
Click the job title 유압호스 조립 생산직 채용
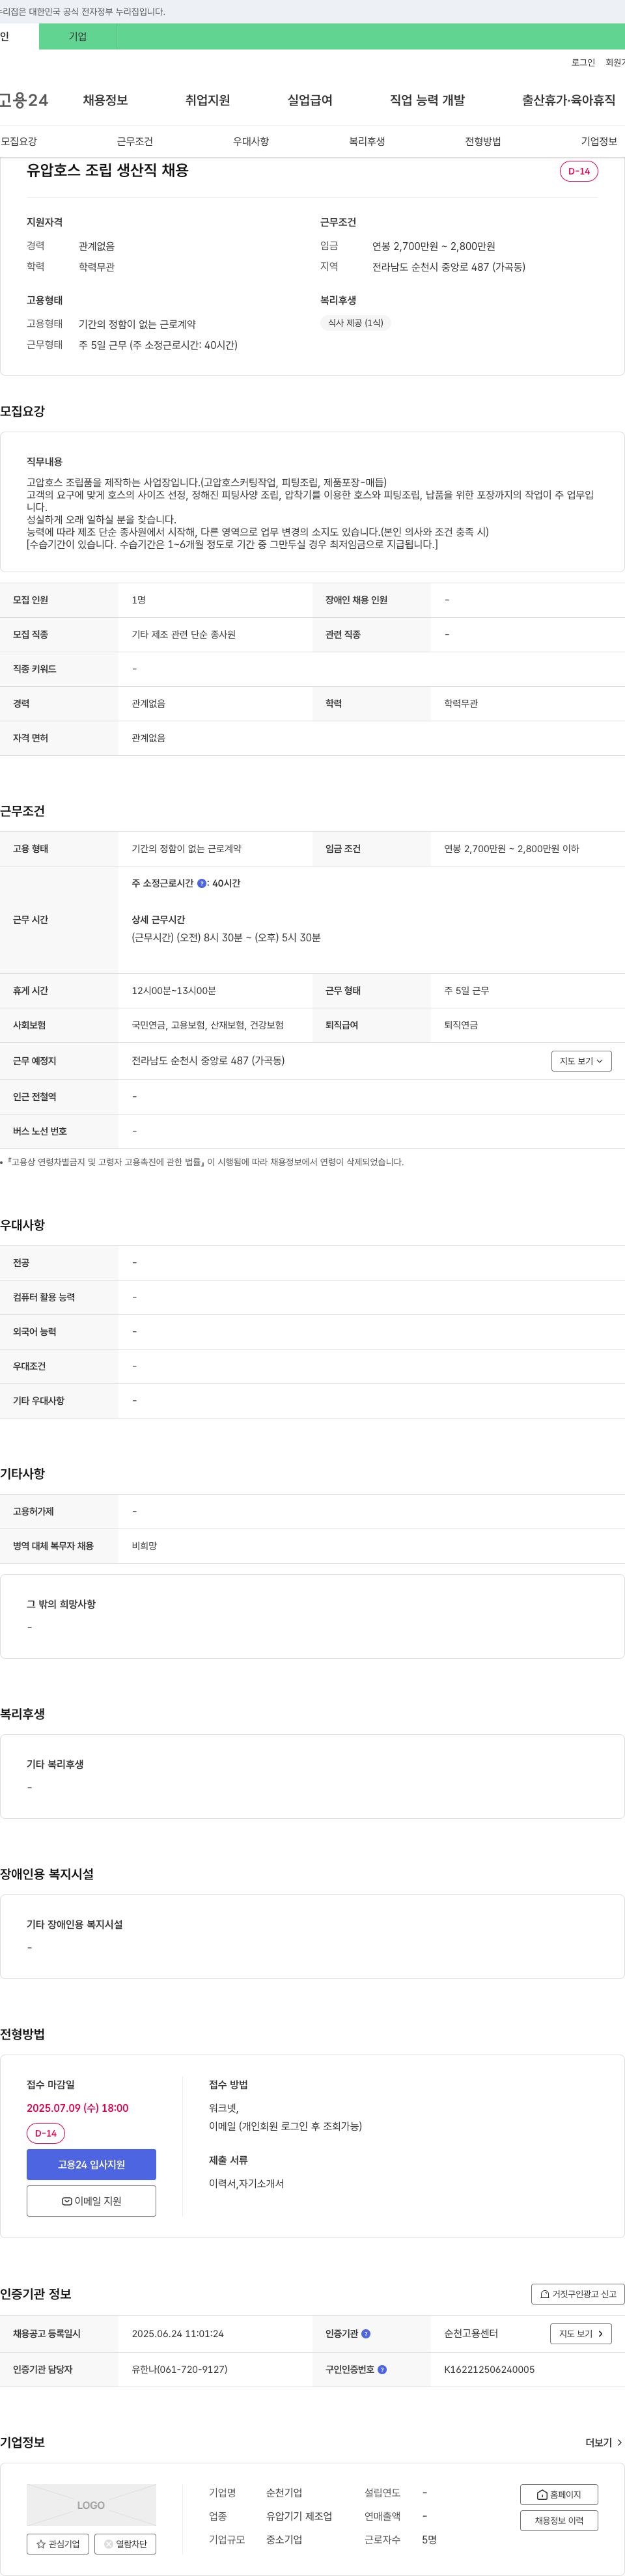tap(108, 170)
